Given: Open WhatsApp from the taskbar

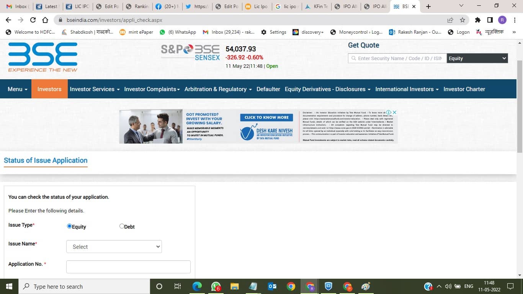Looking at the screenshot, I should (x=216, y=286).
